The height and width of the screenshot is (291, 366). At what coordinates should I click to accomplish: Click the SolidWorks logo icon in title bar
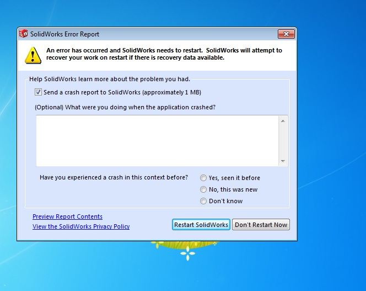click(23, 34)
